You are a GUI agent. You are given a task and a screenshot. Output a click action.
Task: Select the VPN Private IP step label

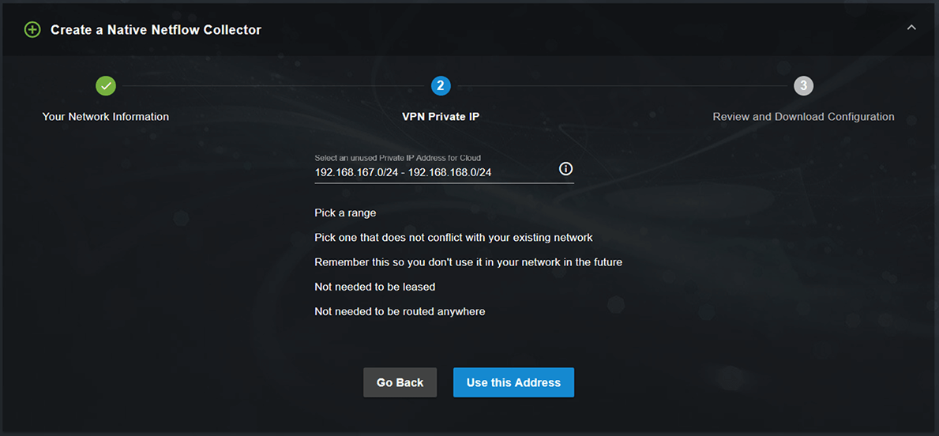[441, 117]
